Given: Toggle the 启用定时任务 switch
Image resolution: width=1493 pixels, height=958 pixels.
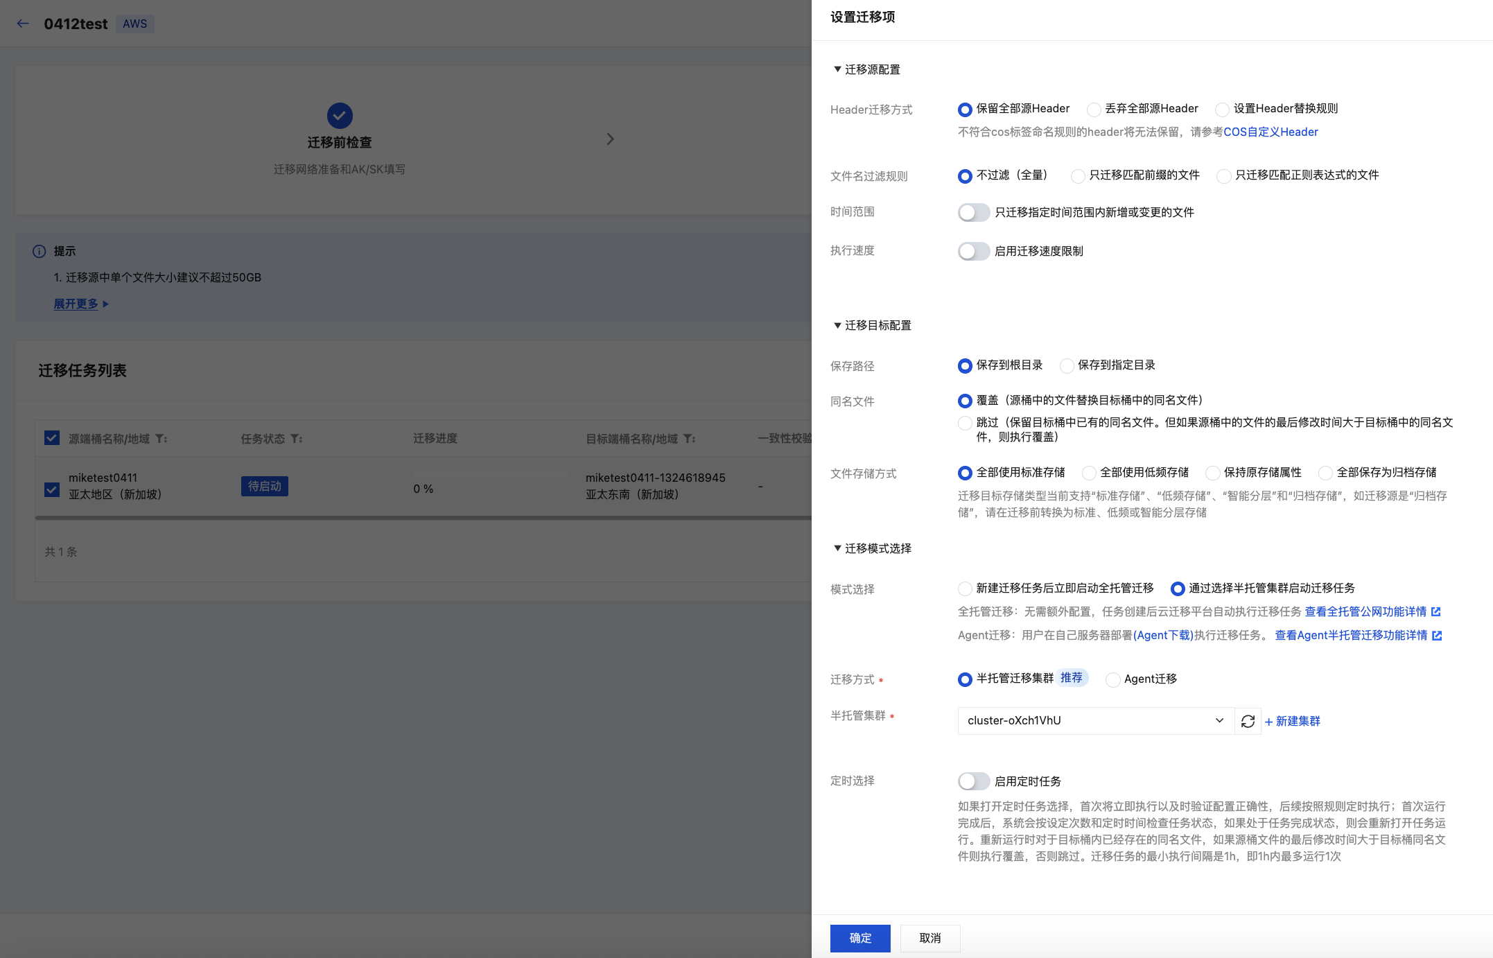Looking at the screenshot, I should [973, 781].
